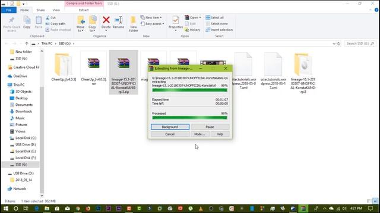The height and width of the screenshot is (213, 380).
Task: Click Copy path command
Action: coord(55,24)
